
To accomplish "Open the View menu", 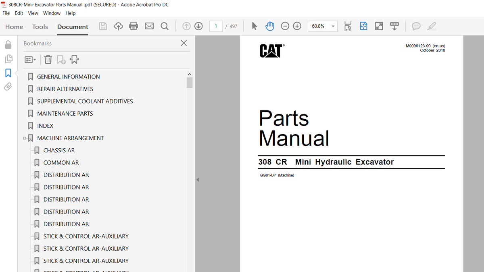I will point(33,13).
